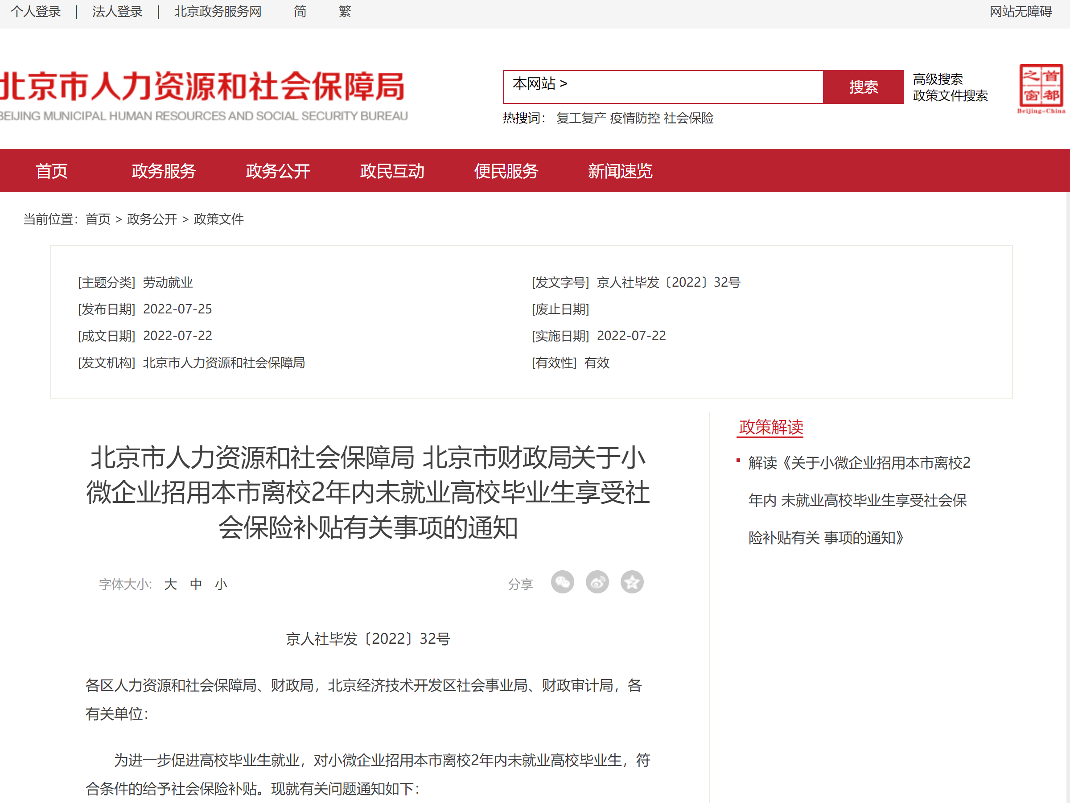Share article via Weibo icon

[x=597, y=582]
